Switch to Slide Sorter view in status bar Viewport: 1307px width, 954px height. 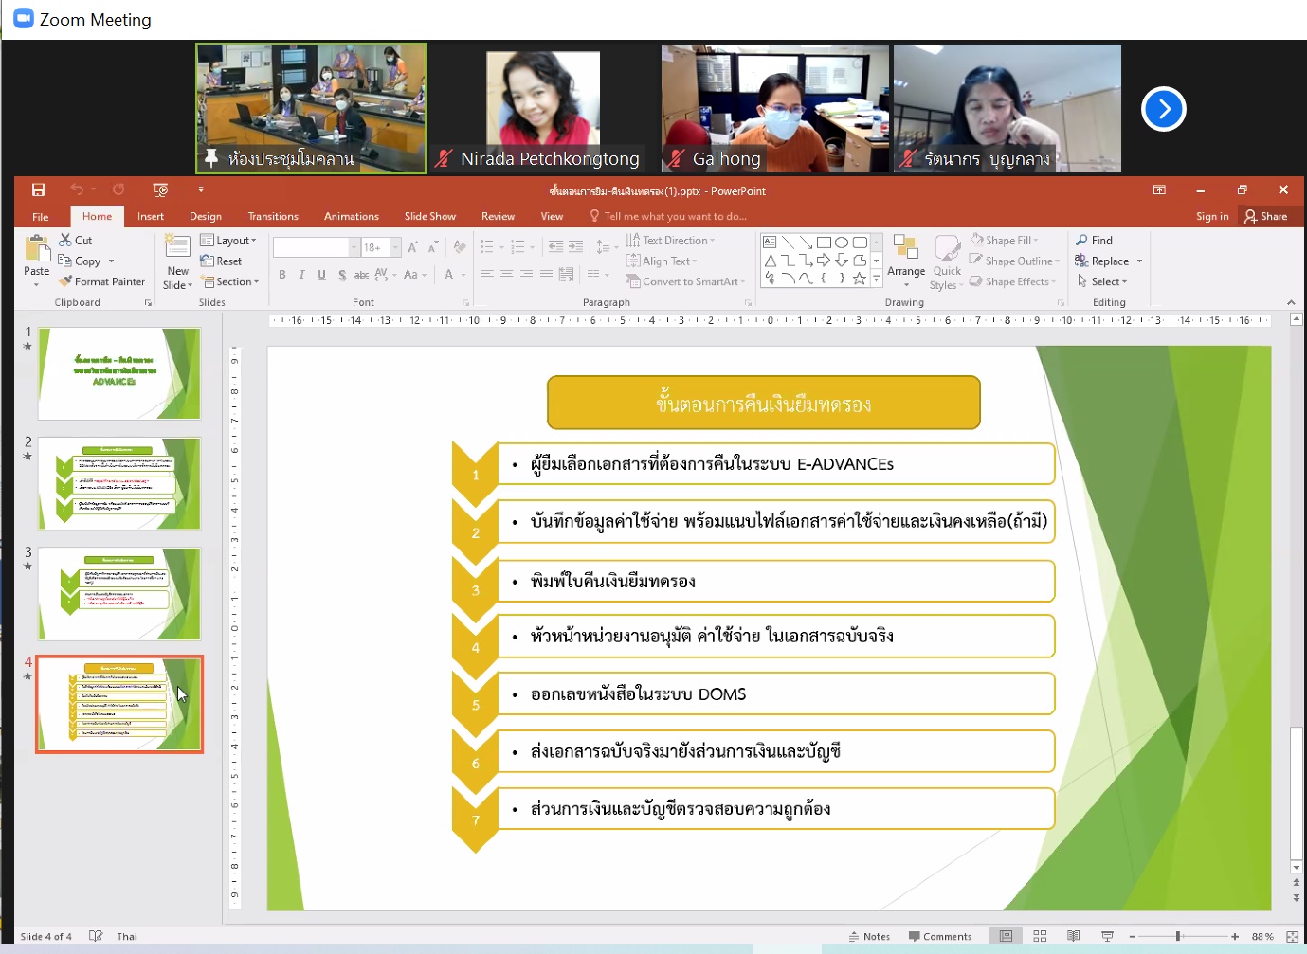[x=1040, y=936]
